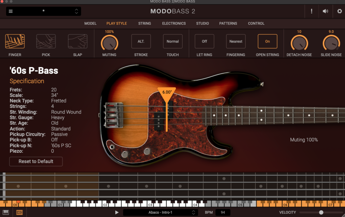Click the fretboard view icon at bottom left
345x217 pixels.
coord(20,213)
